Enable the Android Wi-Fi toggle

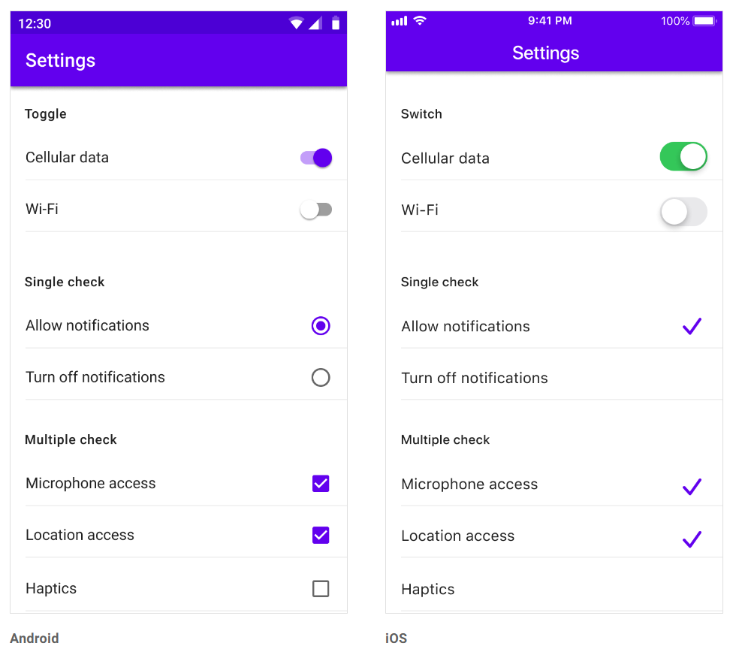click(316, 210)
